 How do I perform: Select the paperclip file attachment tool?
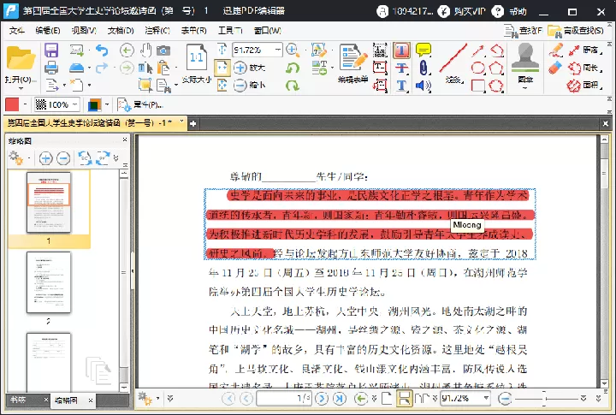(x=423, y=68)
